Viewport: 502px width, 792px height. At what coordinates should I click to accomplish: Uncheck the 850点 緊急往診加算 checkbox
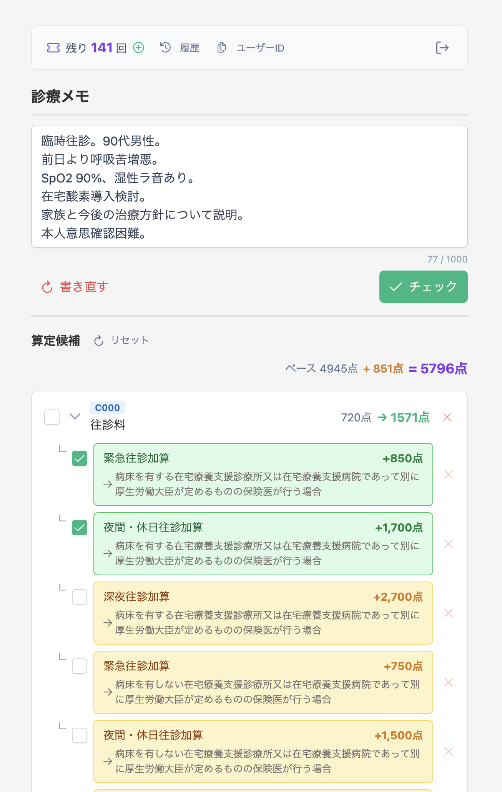[x=80, y=458]
